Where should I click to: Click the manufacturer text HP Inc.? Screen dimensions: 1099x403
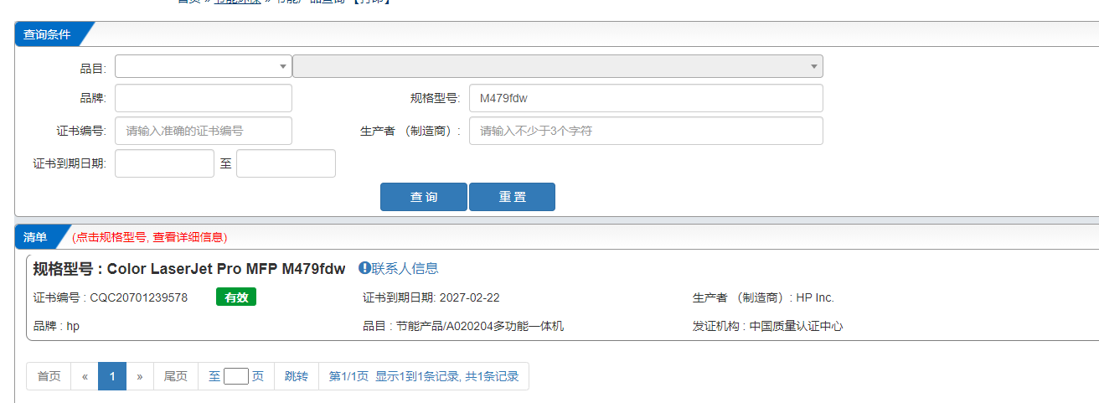click(815, 297)
